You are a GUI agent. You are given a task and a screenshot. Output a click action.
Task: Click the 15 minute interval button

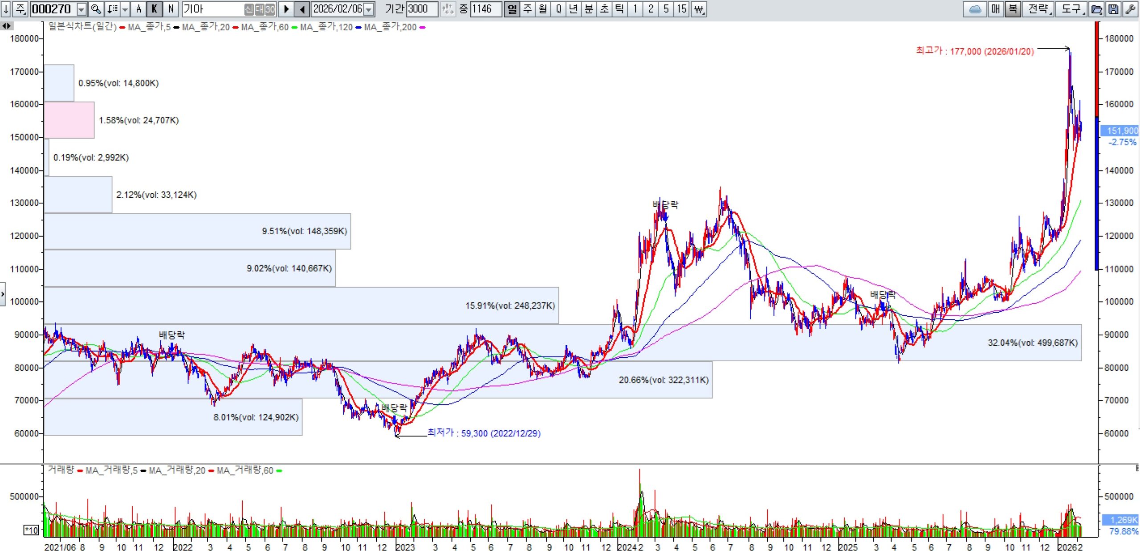(681, 9)
